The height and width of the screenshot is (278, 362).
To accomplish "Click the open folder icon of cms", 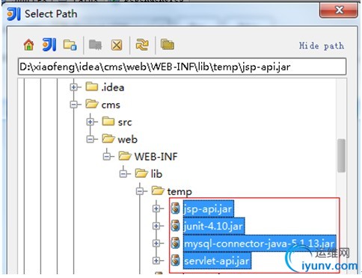I will (92, 104).
